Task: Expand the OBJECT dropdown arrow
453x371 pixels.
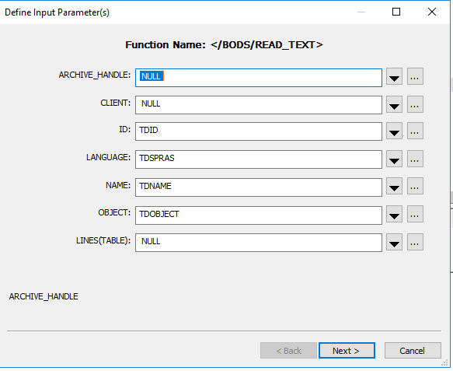Action: click(395, 214)
